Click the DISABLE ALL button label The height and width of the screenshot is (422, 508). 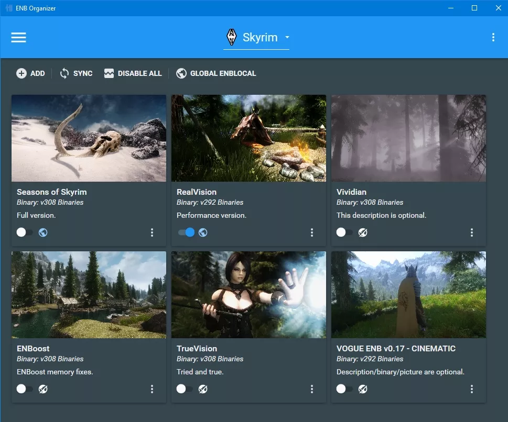pyautogui.click(x=139, y=73)
